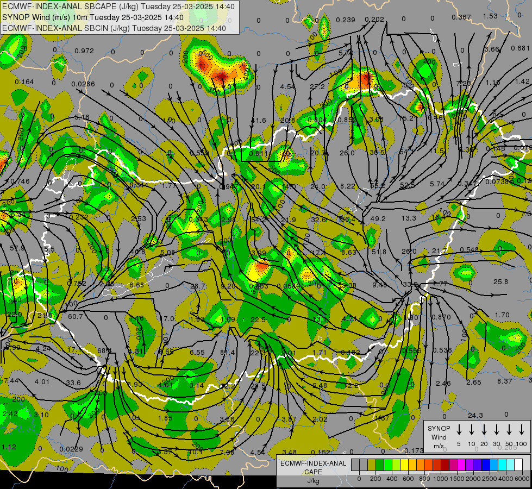The height and width of the screenshot is (489, 532).
Task: Select the dark maroon-red CAPE legend swatch
Action: (x=445, y=465)
